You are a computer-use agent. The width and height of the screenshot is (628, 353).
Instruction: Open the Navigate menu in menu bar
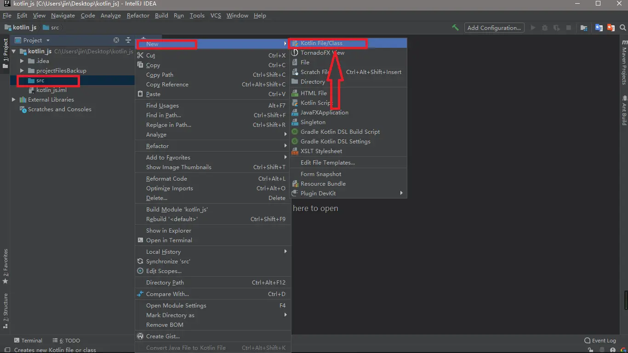[63, 16]
